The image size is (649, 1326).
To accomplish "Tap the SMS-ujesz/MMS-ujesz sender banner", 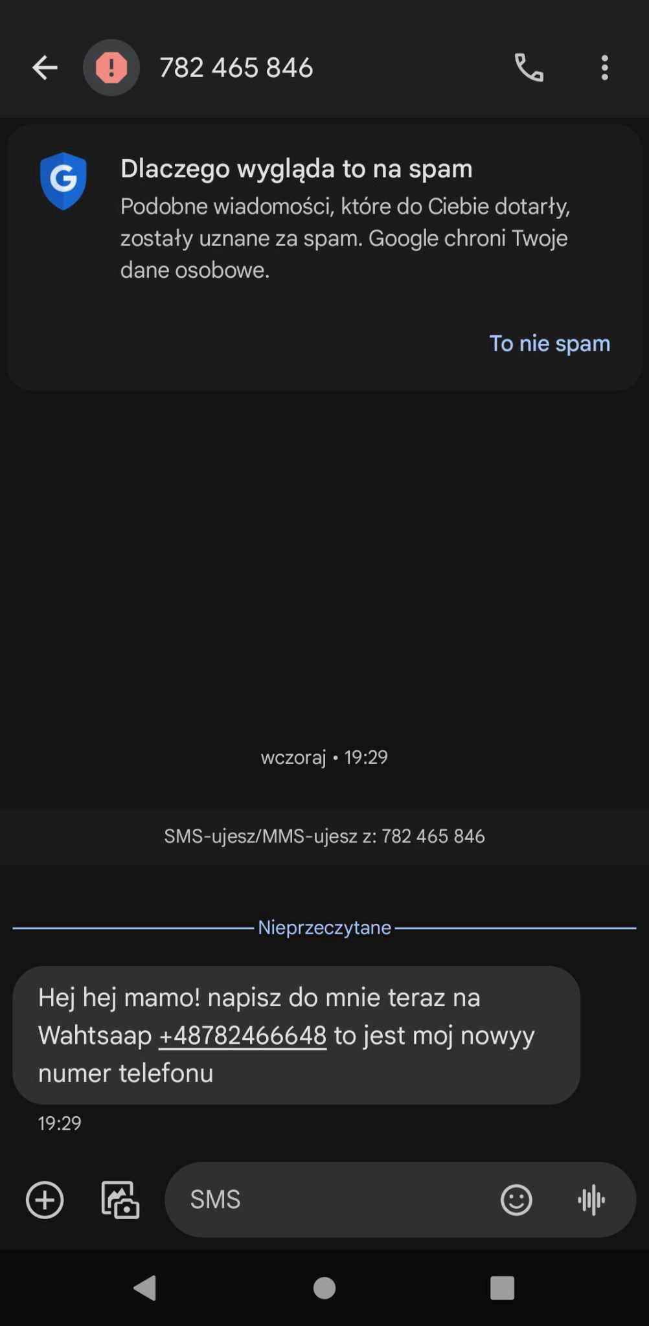I will click(x=324, y=836).
